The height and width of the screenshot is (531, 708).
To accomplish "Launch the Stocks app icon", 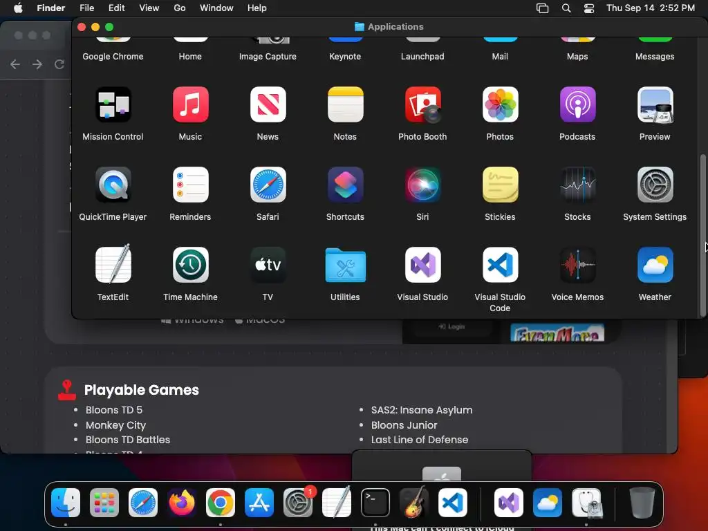I will click(x=577, y=185).
